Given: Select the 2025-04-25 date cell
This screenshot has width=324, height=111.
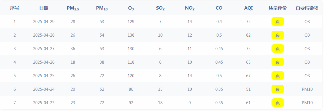Looking at the screenshot, I should pyautogui.click(x=44, y=76).
